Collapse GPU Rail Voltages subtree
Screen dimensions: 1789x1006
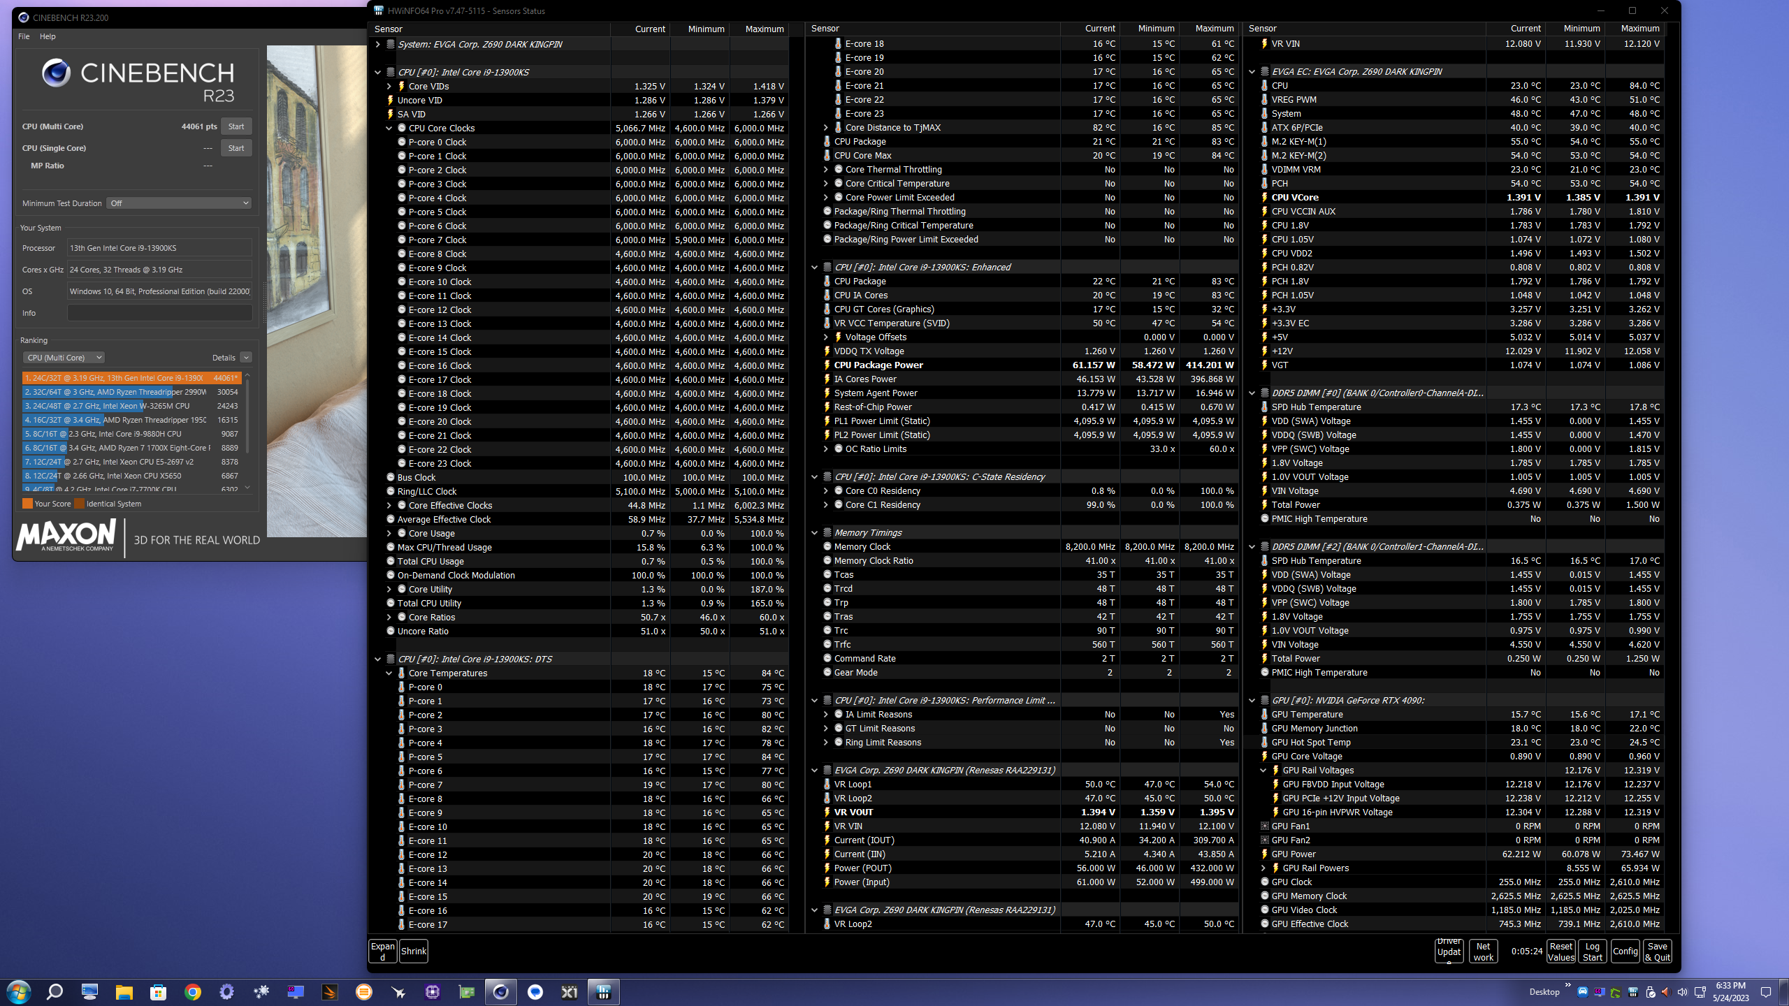[x=1263, y=770]
